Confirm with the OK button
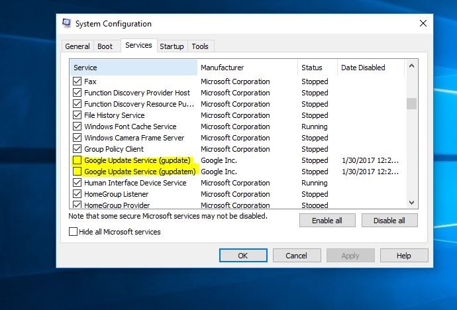This screenshot has height=310, width=457. 243,256
